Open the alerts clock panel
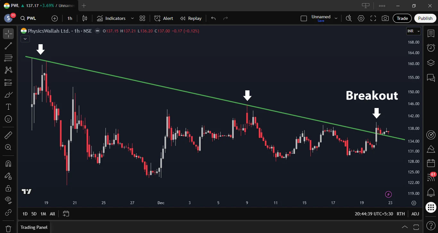 (431, 48)
